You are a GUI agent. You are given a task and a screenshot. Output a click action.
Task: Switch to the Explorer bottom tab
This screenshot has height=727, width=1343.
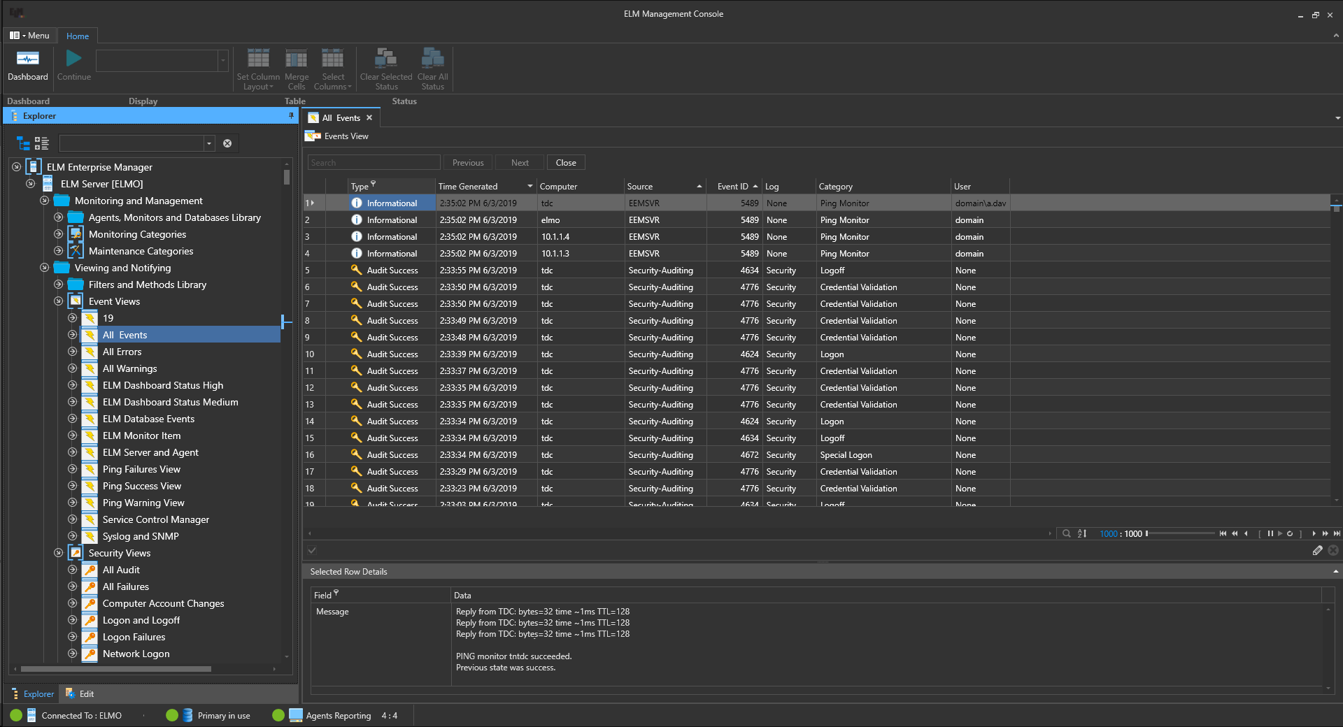[x=32, y=693]
